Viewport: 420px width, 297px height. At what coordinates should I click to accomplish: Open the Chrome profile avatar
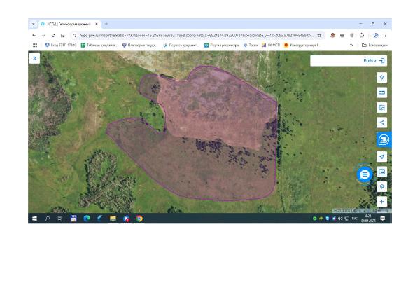click(376, 36)
